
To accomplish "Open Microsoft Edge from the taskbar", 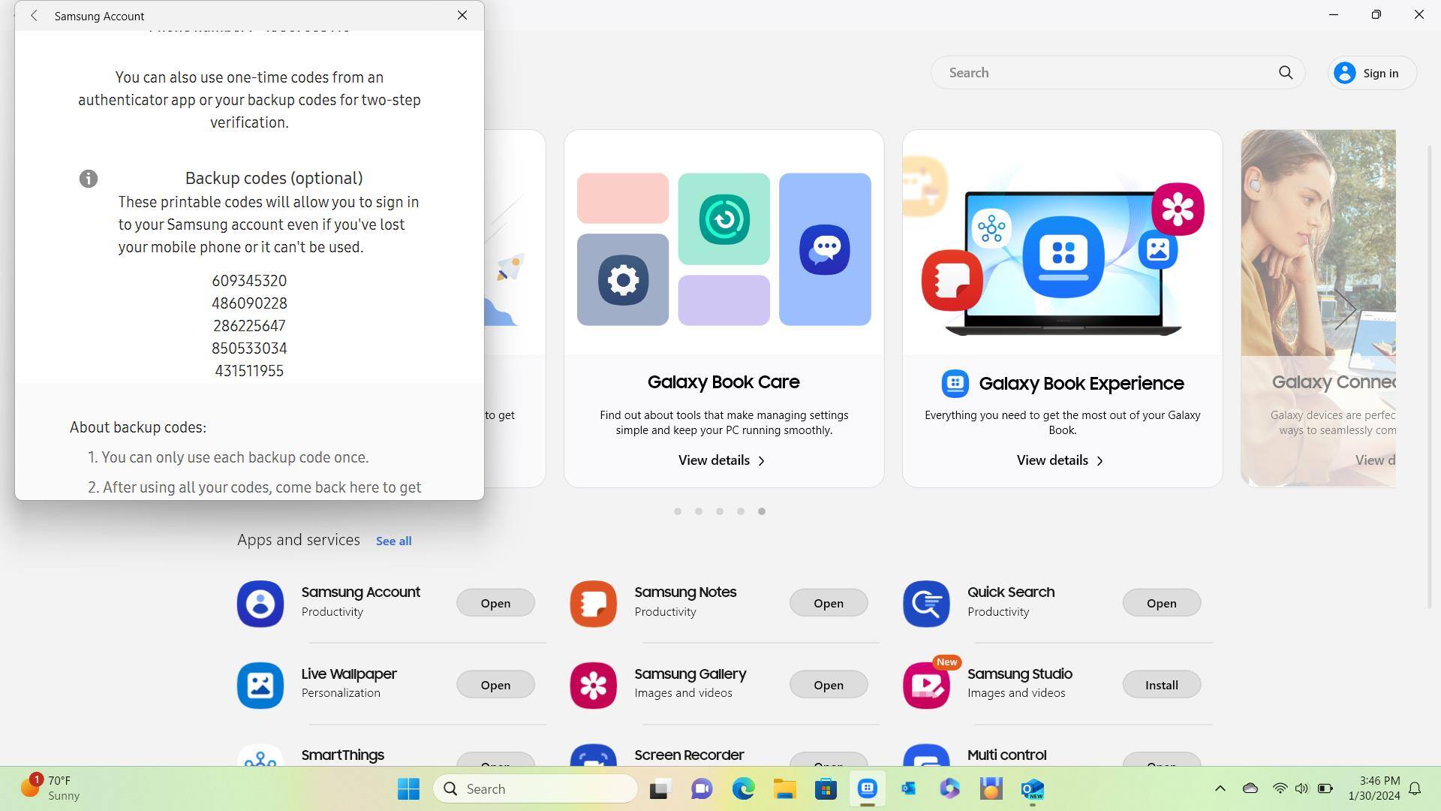I will 743,788.
